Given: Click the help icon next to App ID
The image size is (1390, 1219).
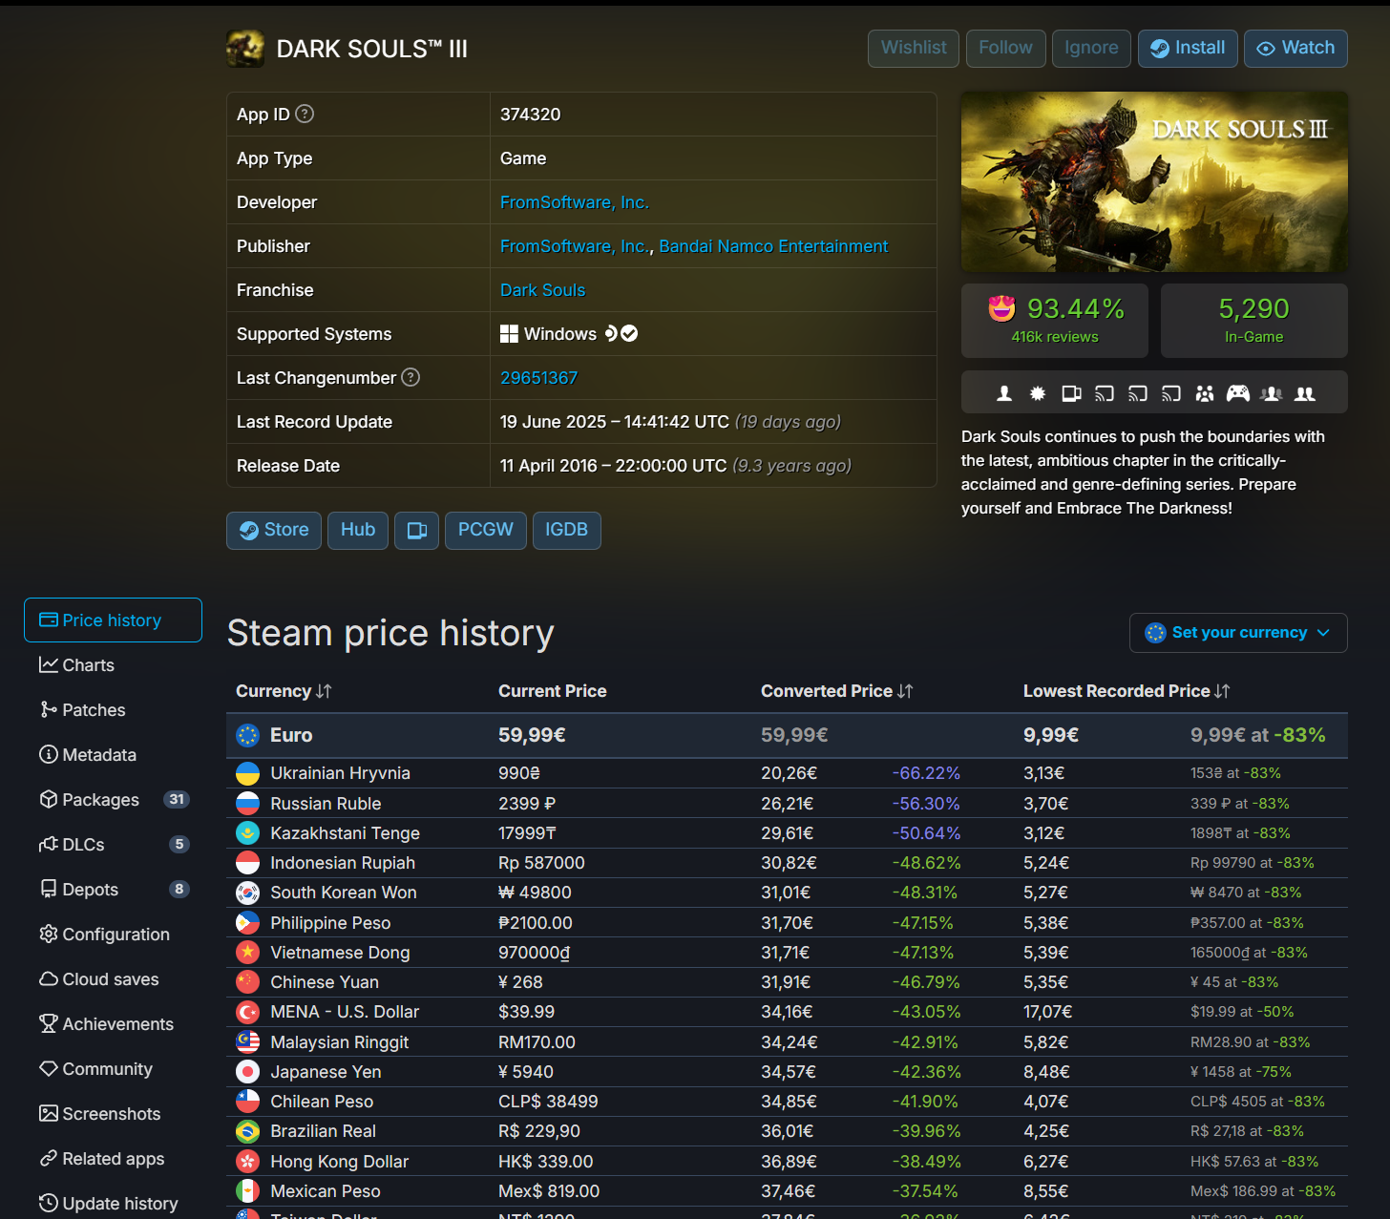Looking at the screenshot, I should (305, 114).
